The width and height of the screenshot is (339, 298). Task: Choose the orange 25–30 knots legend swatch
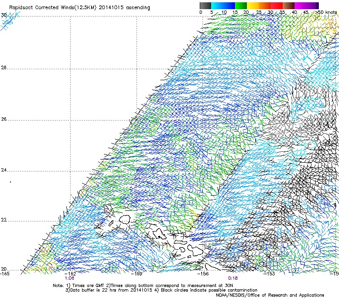[x=265, y=6]
